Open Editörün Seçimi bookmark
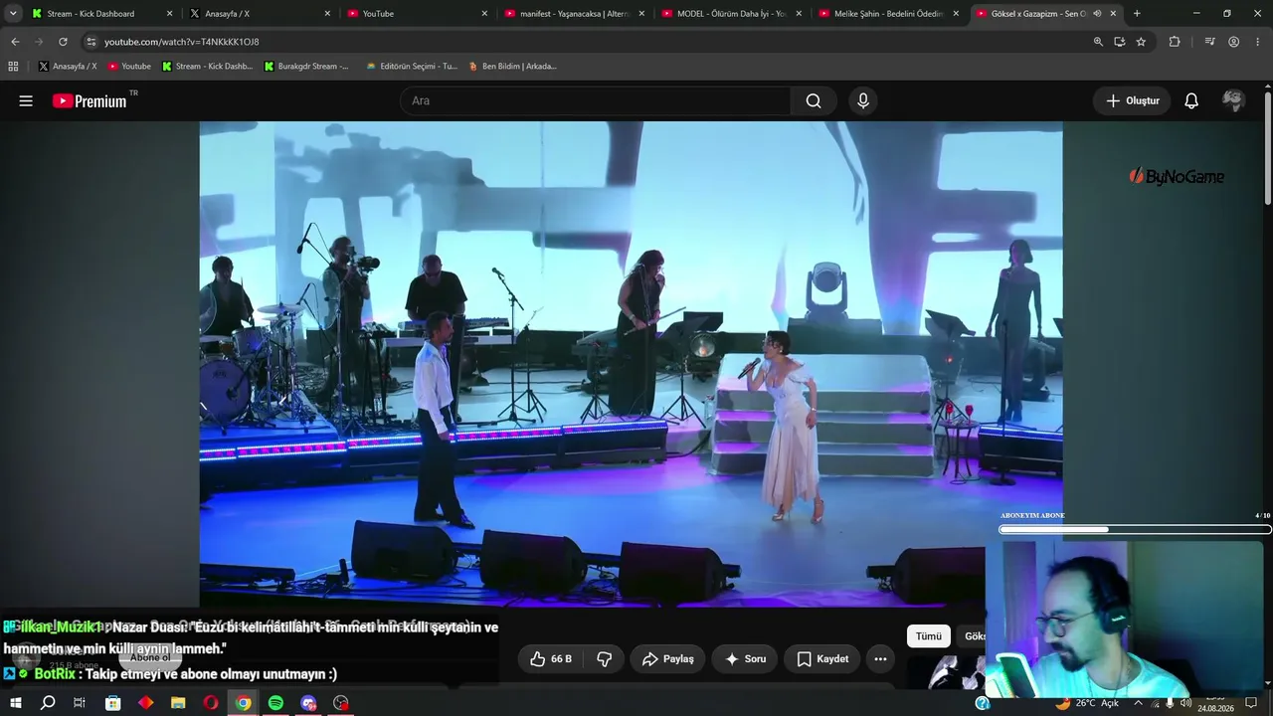 tap(412, 67)
